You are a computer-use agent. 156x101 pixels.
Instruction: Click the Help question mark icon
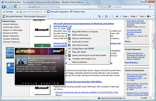pyautogui.click(x=148, y=17)
